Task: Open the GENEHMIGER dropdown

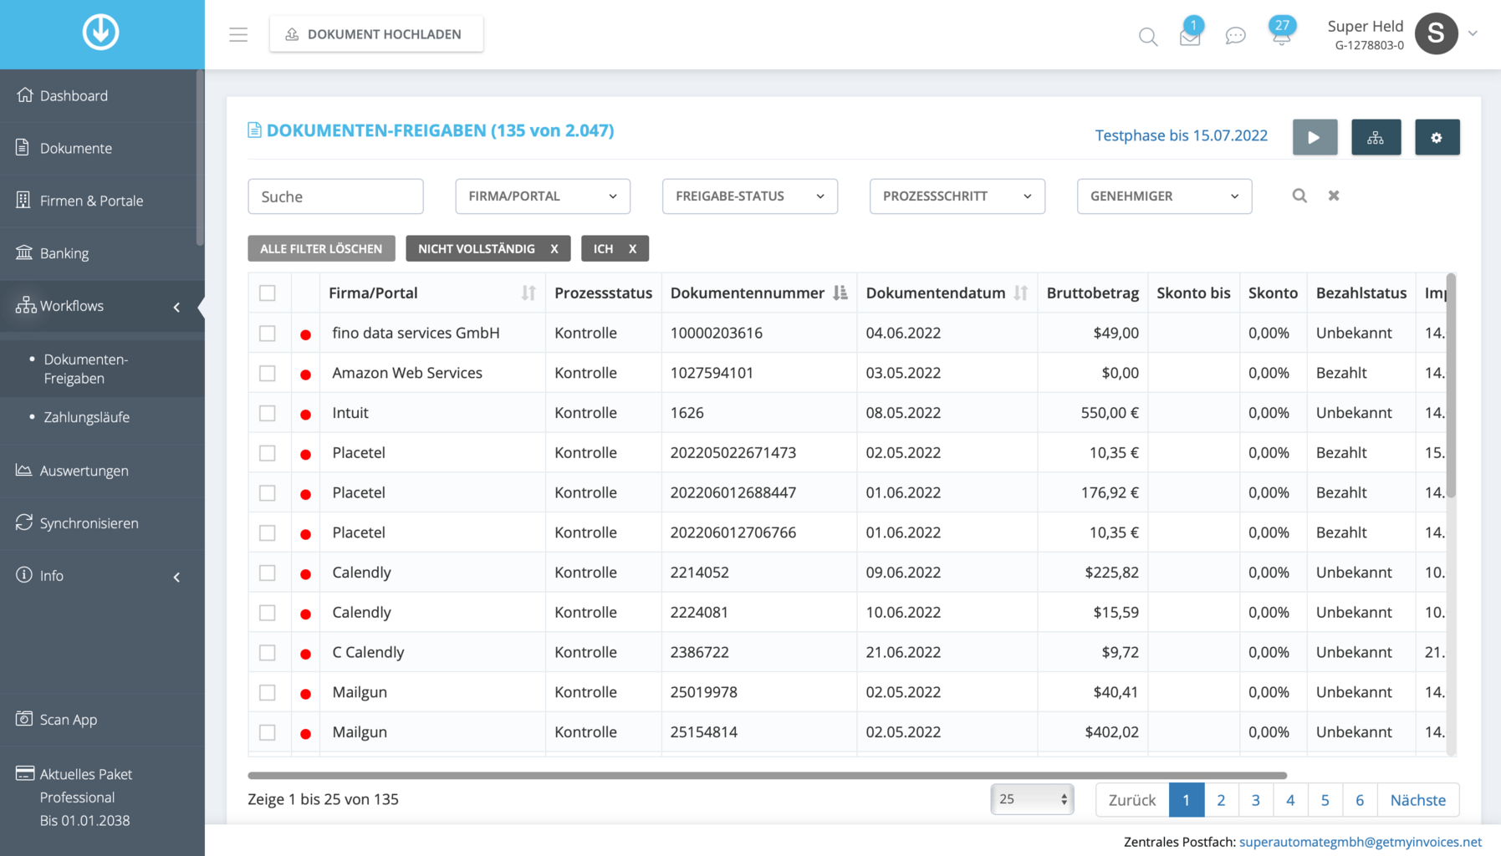Action: [x=1164, y=196]
